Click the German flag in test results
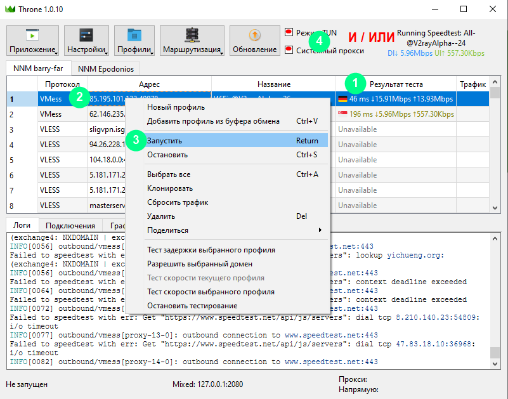The width and height of the screenshot is (508, 399). (x=342, y=99)
